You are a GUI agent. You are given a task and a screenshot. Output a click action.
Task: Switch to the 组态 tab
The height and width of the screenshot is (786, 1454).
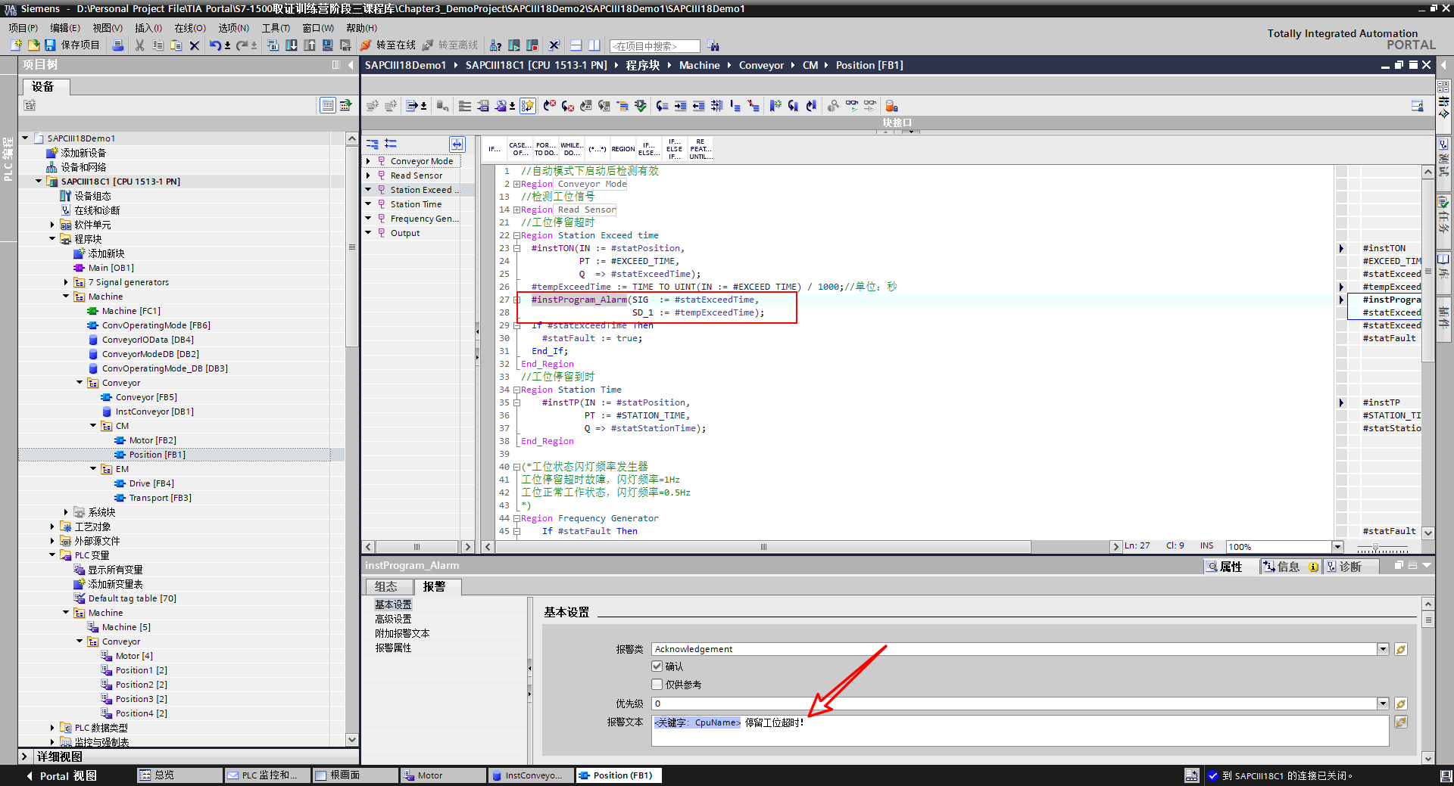pyautogui.click(x=386, y=586)
